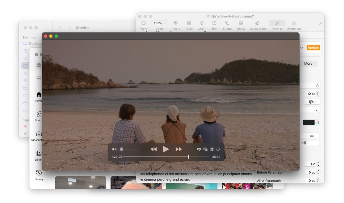Adjust the Before Paragraph spacing stepper
Viewport: 344px width, 203px height.
tap(318, 172)
